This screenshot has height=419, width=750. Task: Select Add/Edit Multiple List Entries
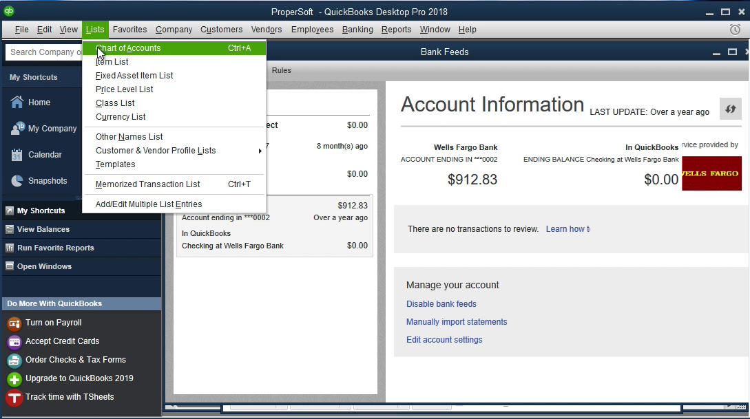[x=174, y=204]
